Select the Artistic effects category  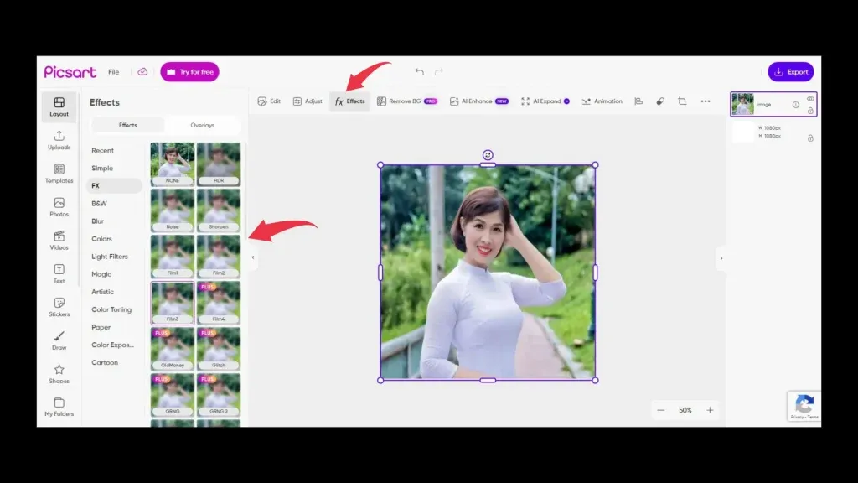(x=102, y=292)
